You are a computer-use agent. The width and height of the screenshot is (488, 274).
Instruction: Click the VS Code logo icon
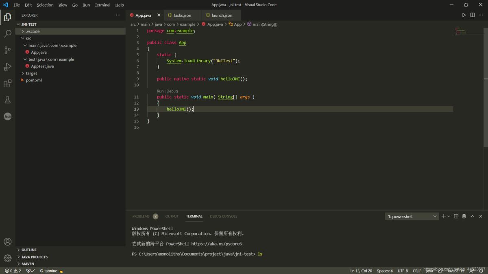tap(6, 5)
